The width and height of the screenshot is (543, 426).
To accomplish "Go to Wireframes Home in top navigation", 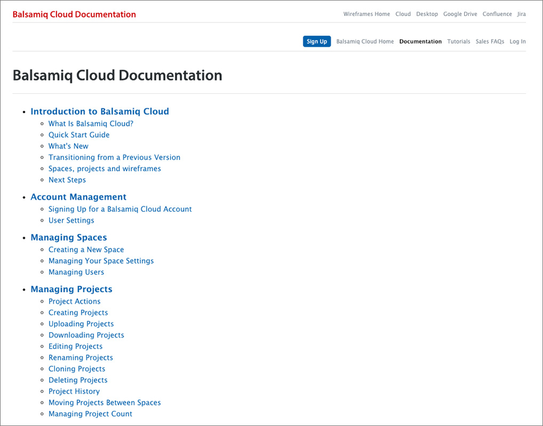I will point(366,14).
